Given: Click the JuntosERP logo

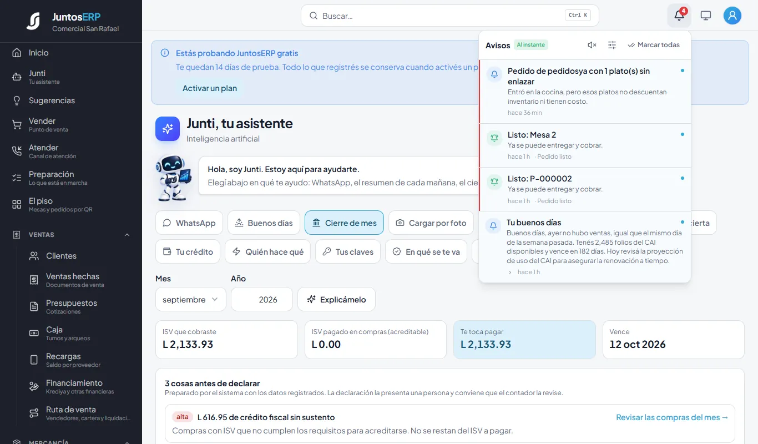Looking at the screenshot, I should [33, 21].
